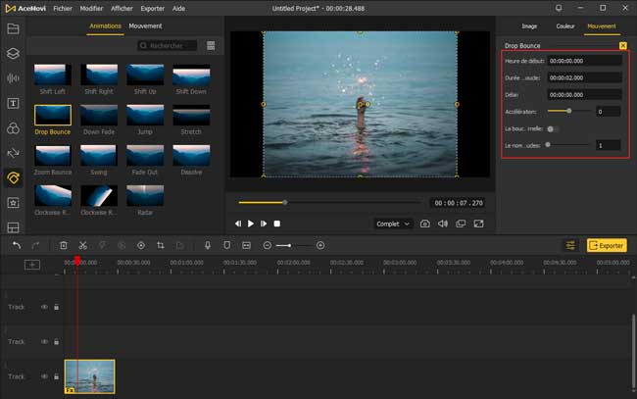
Task: Toggle visibility of the middle Track
Action: (44, 342)
